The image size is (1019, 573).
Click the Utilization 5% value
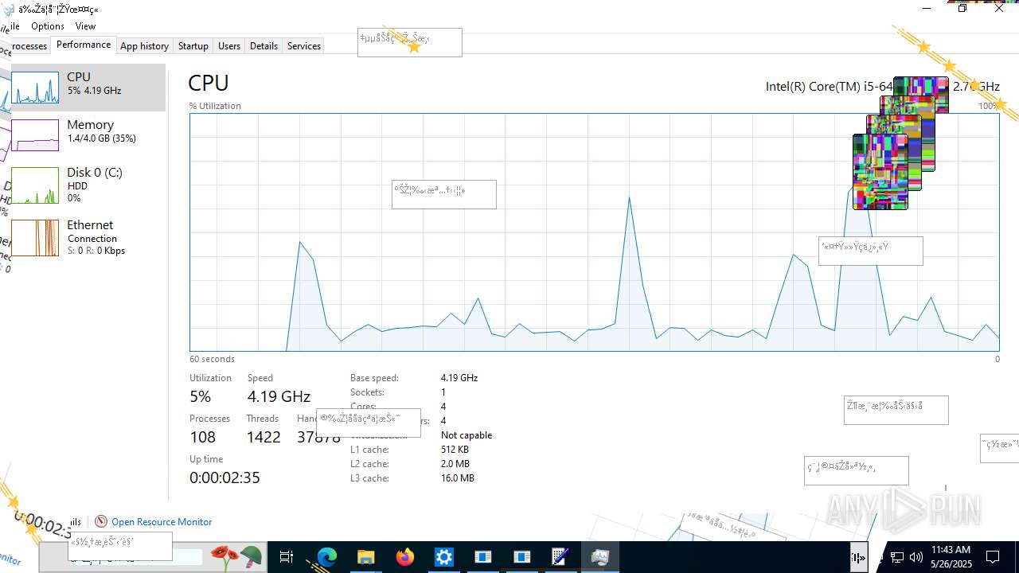tap(200, 396)
